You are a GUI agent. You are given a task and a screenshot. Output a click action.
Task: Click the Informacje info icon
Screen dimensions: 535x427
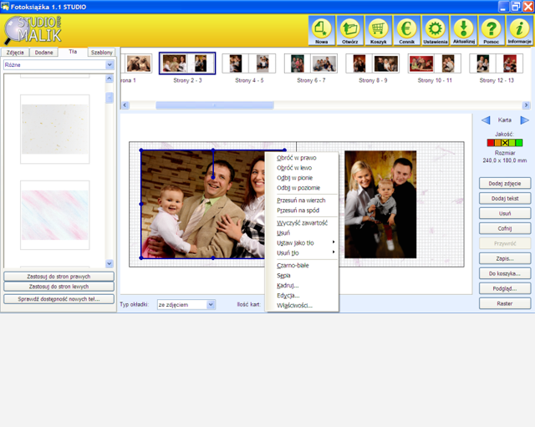pos(519,29)
